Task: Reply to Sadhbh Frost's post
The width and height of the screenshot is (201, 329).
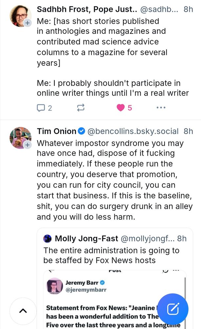Action: [x=41, y=108]
